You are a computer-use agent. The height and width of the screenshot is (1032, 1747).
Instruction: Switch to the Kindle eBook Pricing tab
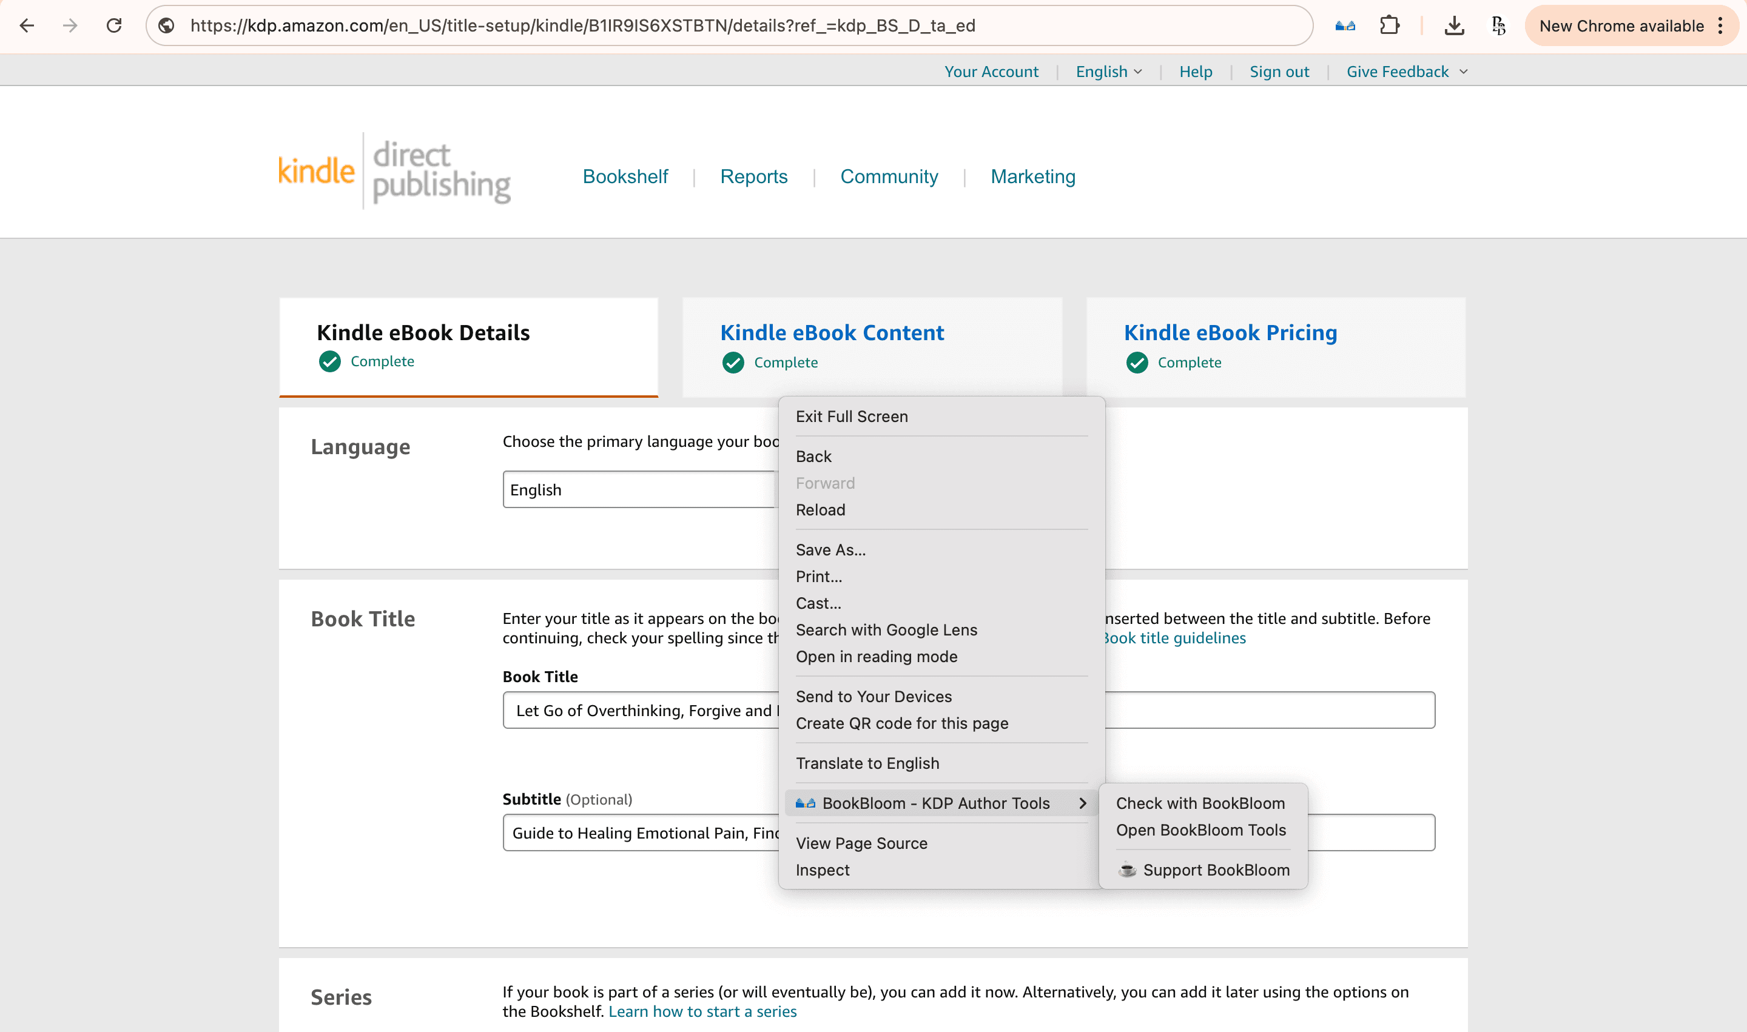click(1230, 332)
